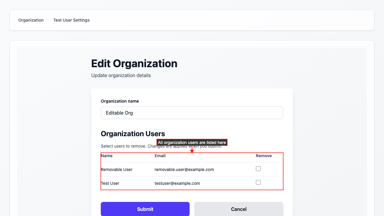Check Remove box for Removable User
Image resolution: width=384 pixels, height=216 pixels.
point(258,169)
